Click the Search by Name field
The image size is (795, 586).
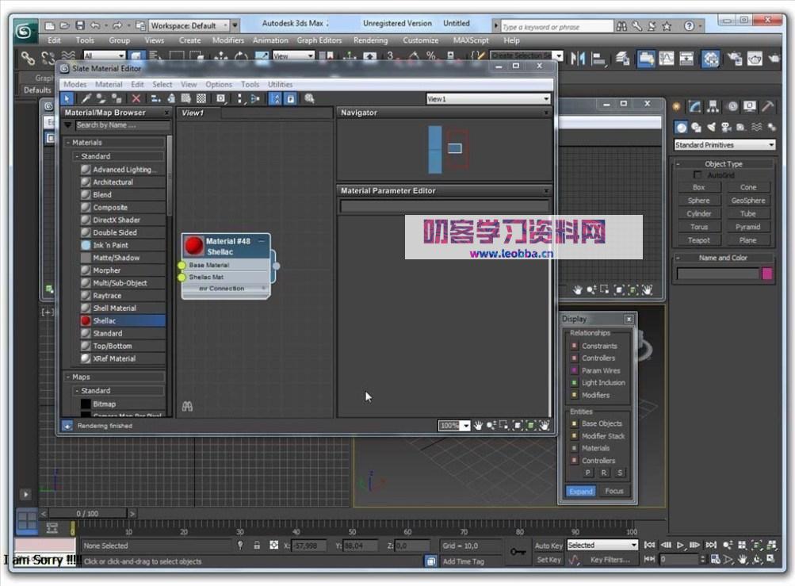(x=122, y=125)
